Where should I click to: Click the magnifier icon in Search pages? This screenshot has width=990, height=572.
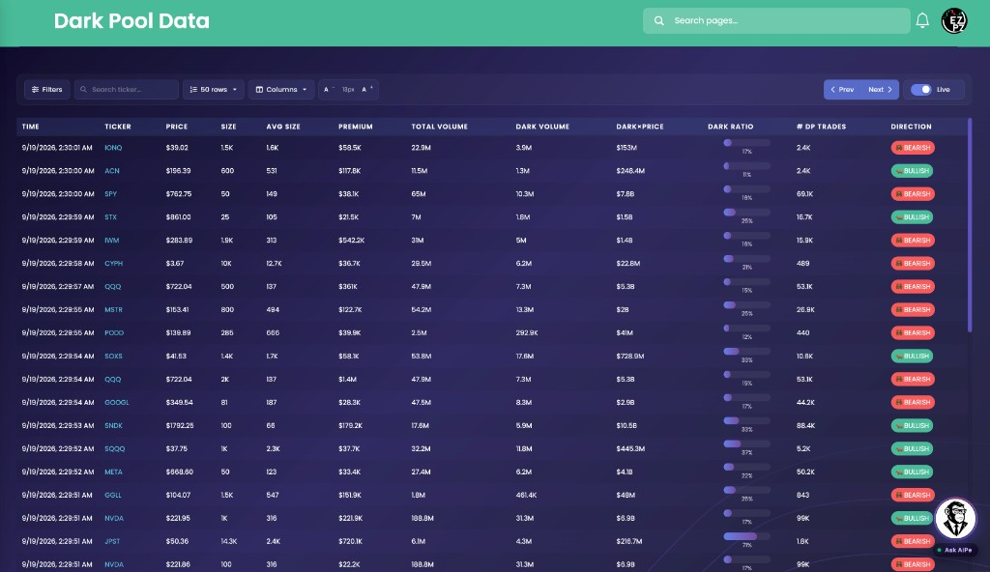pyautogui.click(x=658, y=21)
